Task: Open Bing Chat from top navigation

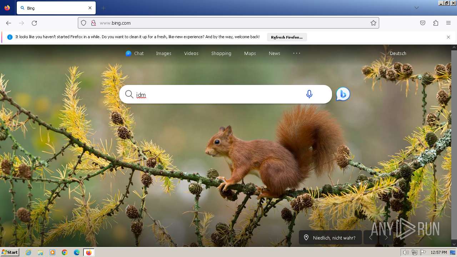Action: pos(135,53)
